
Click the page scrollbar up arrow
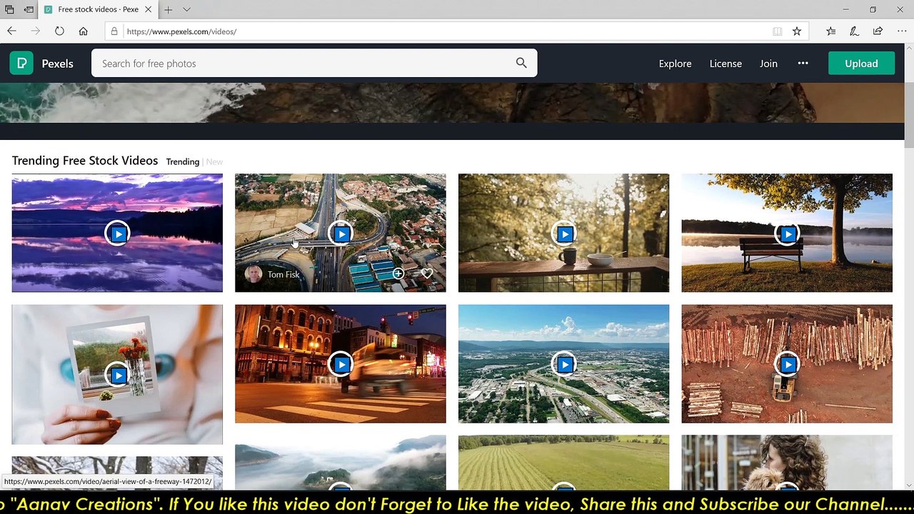pyautogui.click(x=909, y=49)
